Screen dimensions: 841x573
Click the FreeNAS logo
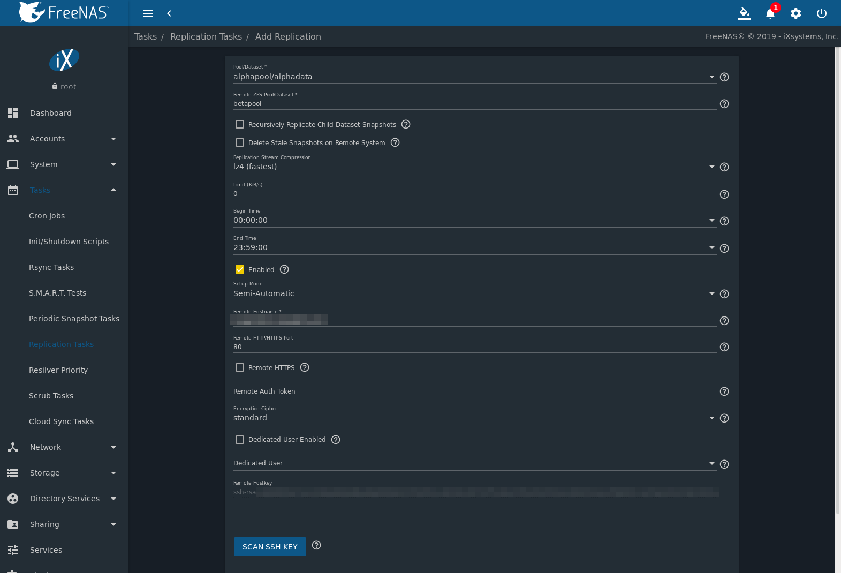point(64,12)
